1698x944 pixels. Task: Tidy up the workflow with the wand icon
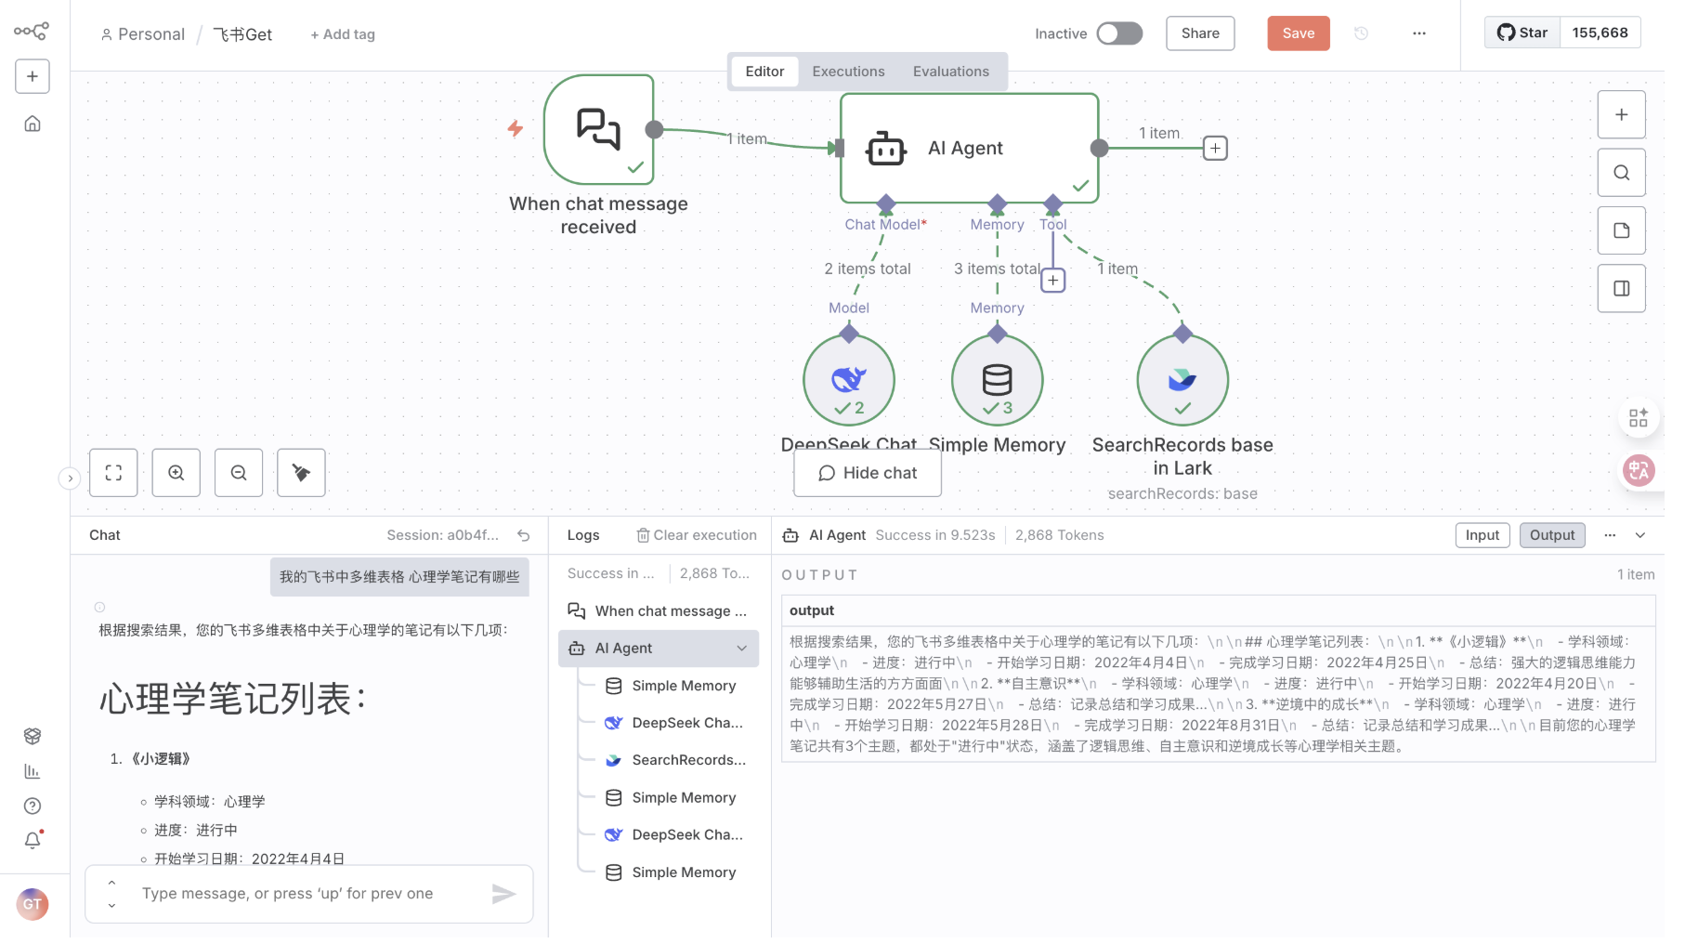300,473
